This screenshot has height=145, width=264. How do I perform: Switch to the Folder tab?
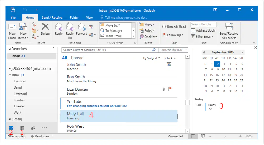point(74,18)
